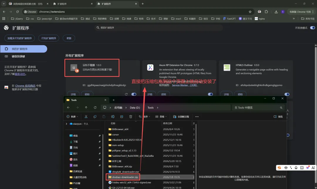The width and height of the screenshot is (317, 189).
Task: Click the Sogou S icon in the IME bar
Action: (279, 168)
